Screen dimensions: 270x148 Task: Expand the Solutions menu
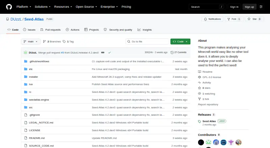(43, 7)
